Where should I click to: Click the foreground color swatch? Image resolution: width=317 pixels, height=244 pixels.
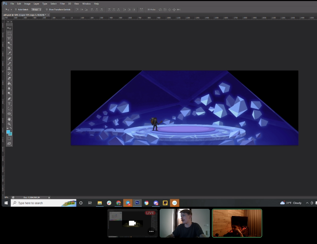coord(8,132)
